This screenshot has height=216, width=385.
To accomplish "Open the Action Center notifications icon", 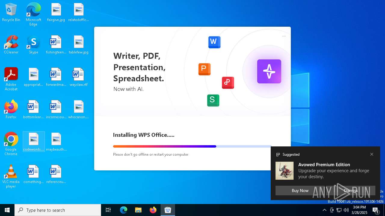I will pos(376,210).
